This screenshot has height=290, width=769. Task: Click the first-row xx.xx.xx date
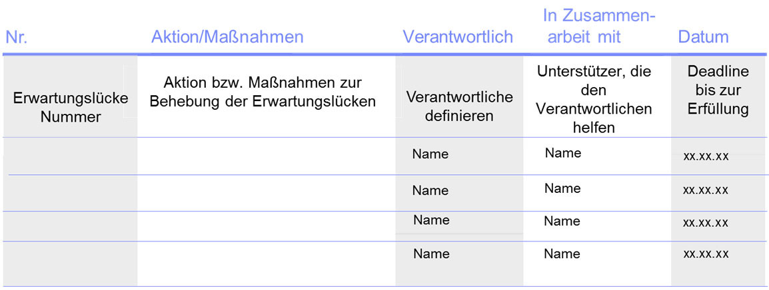(x=706, y=157)
